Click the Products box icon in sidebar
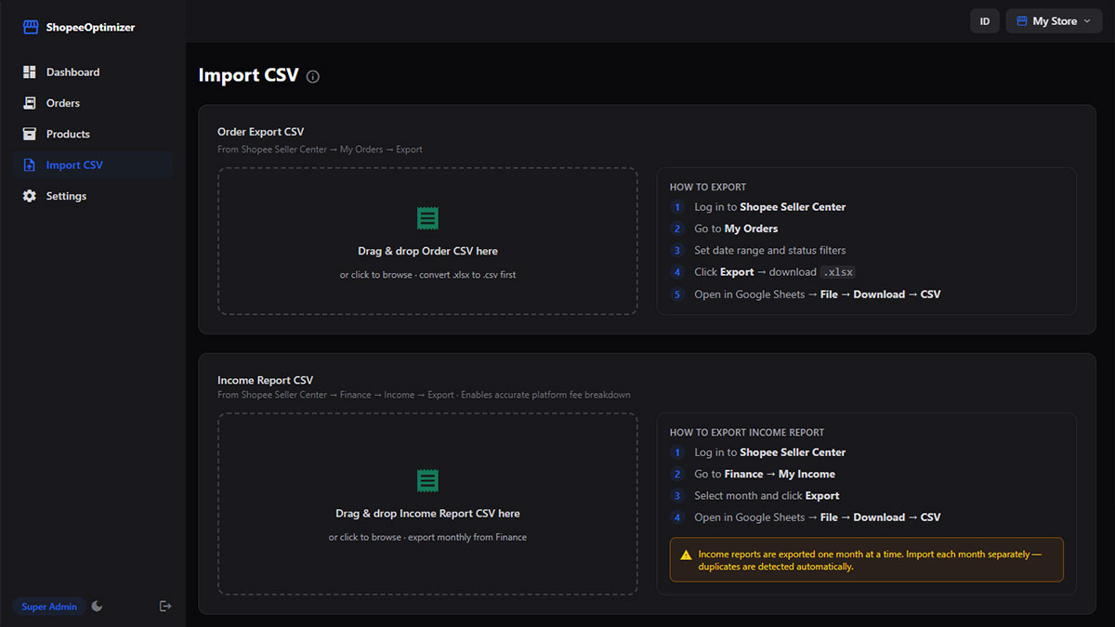 click(29, 134)
